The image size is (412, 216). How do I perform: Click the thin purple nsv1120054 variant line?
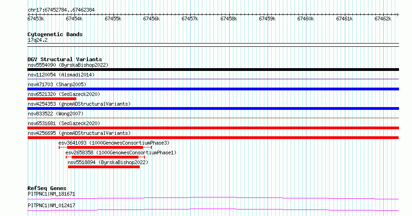point(213,79)
